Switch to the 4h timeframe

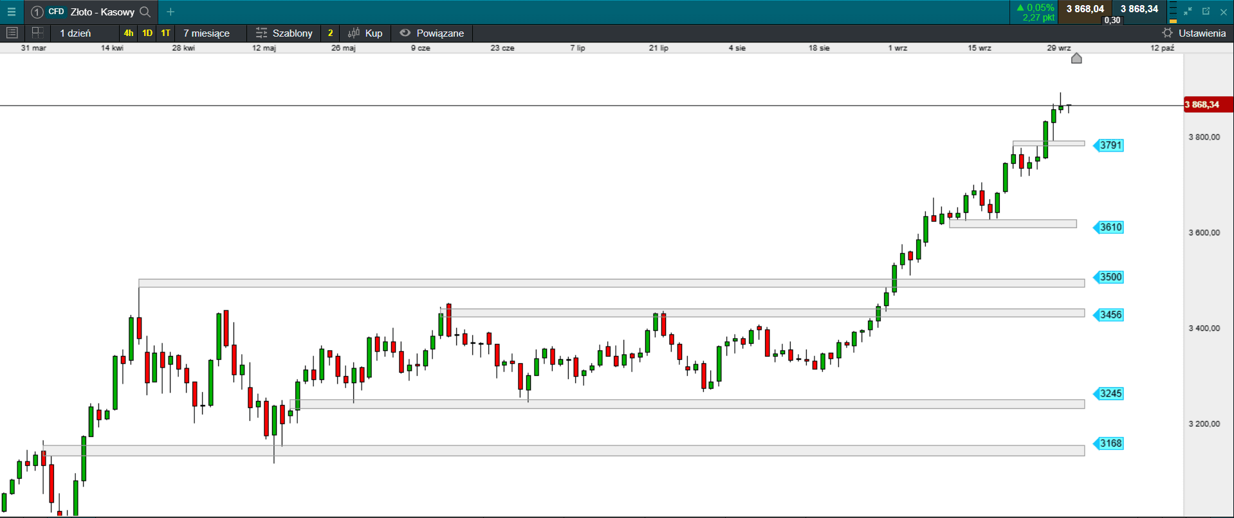click(x=129, y=33)
